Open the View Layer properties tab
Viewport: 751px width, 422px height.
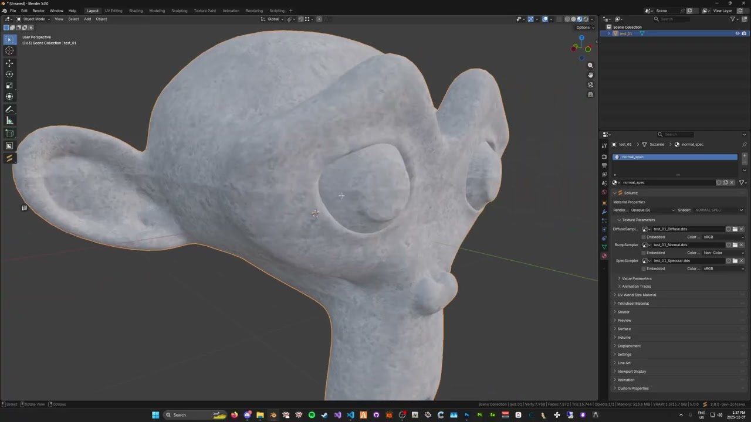point(604,175)
